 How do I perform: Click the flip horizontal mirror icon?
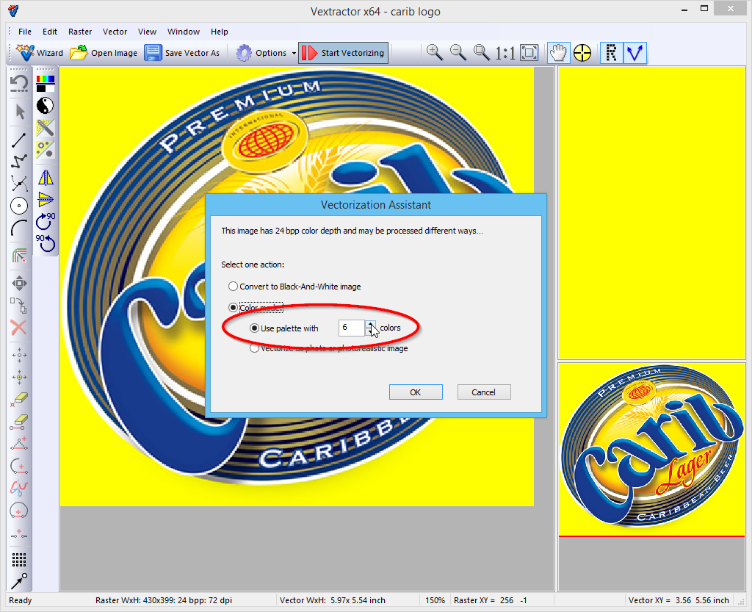click(46, 178)
